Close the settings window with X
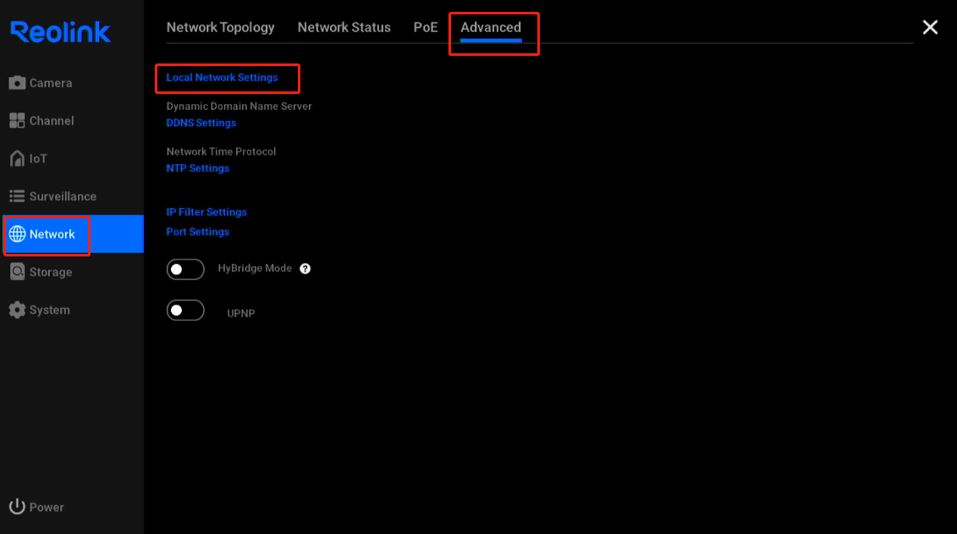 click(930, 27)
